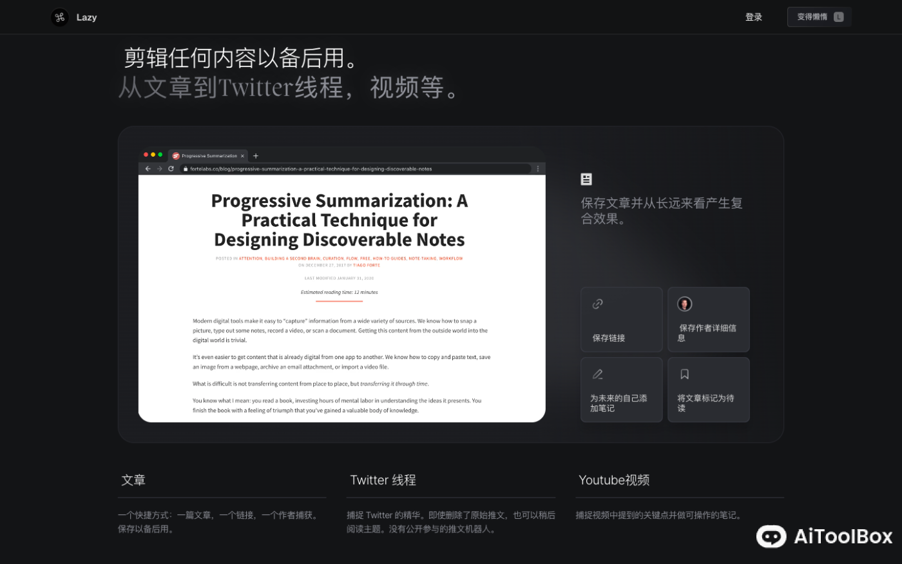
Task: Click the bookmark icon in 待读 card
Action: click(684, 374)
